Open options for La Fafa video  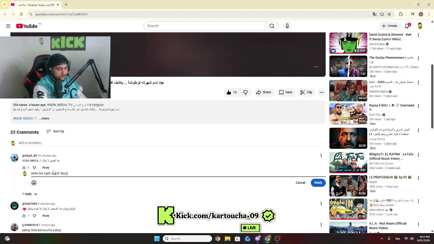coord(418,155)
